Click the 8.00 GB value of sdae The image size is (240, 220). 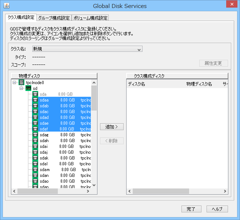(x=68, y=123)
